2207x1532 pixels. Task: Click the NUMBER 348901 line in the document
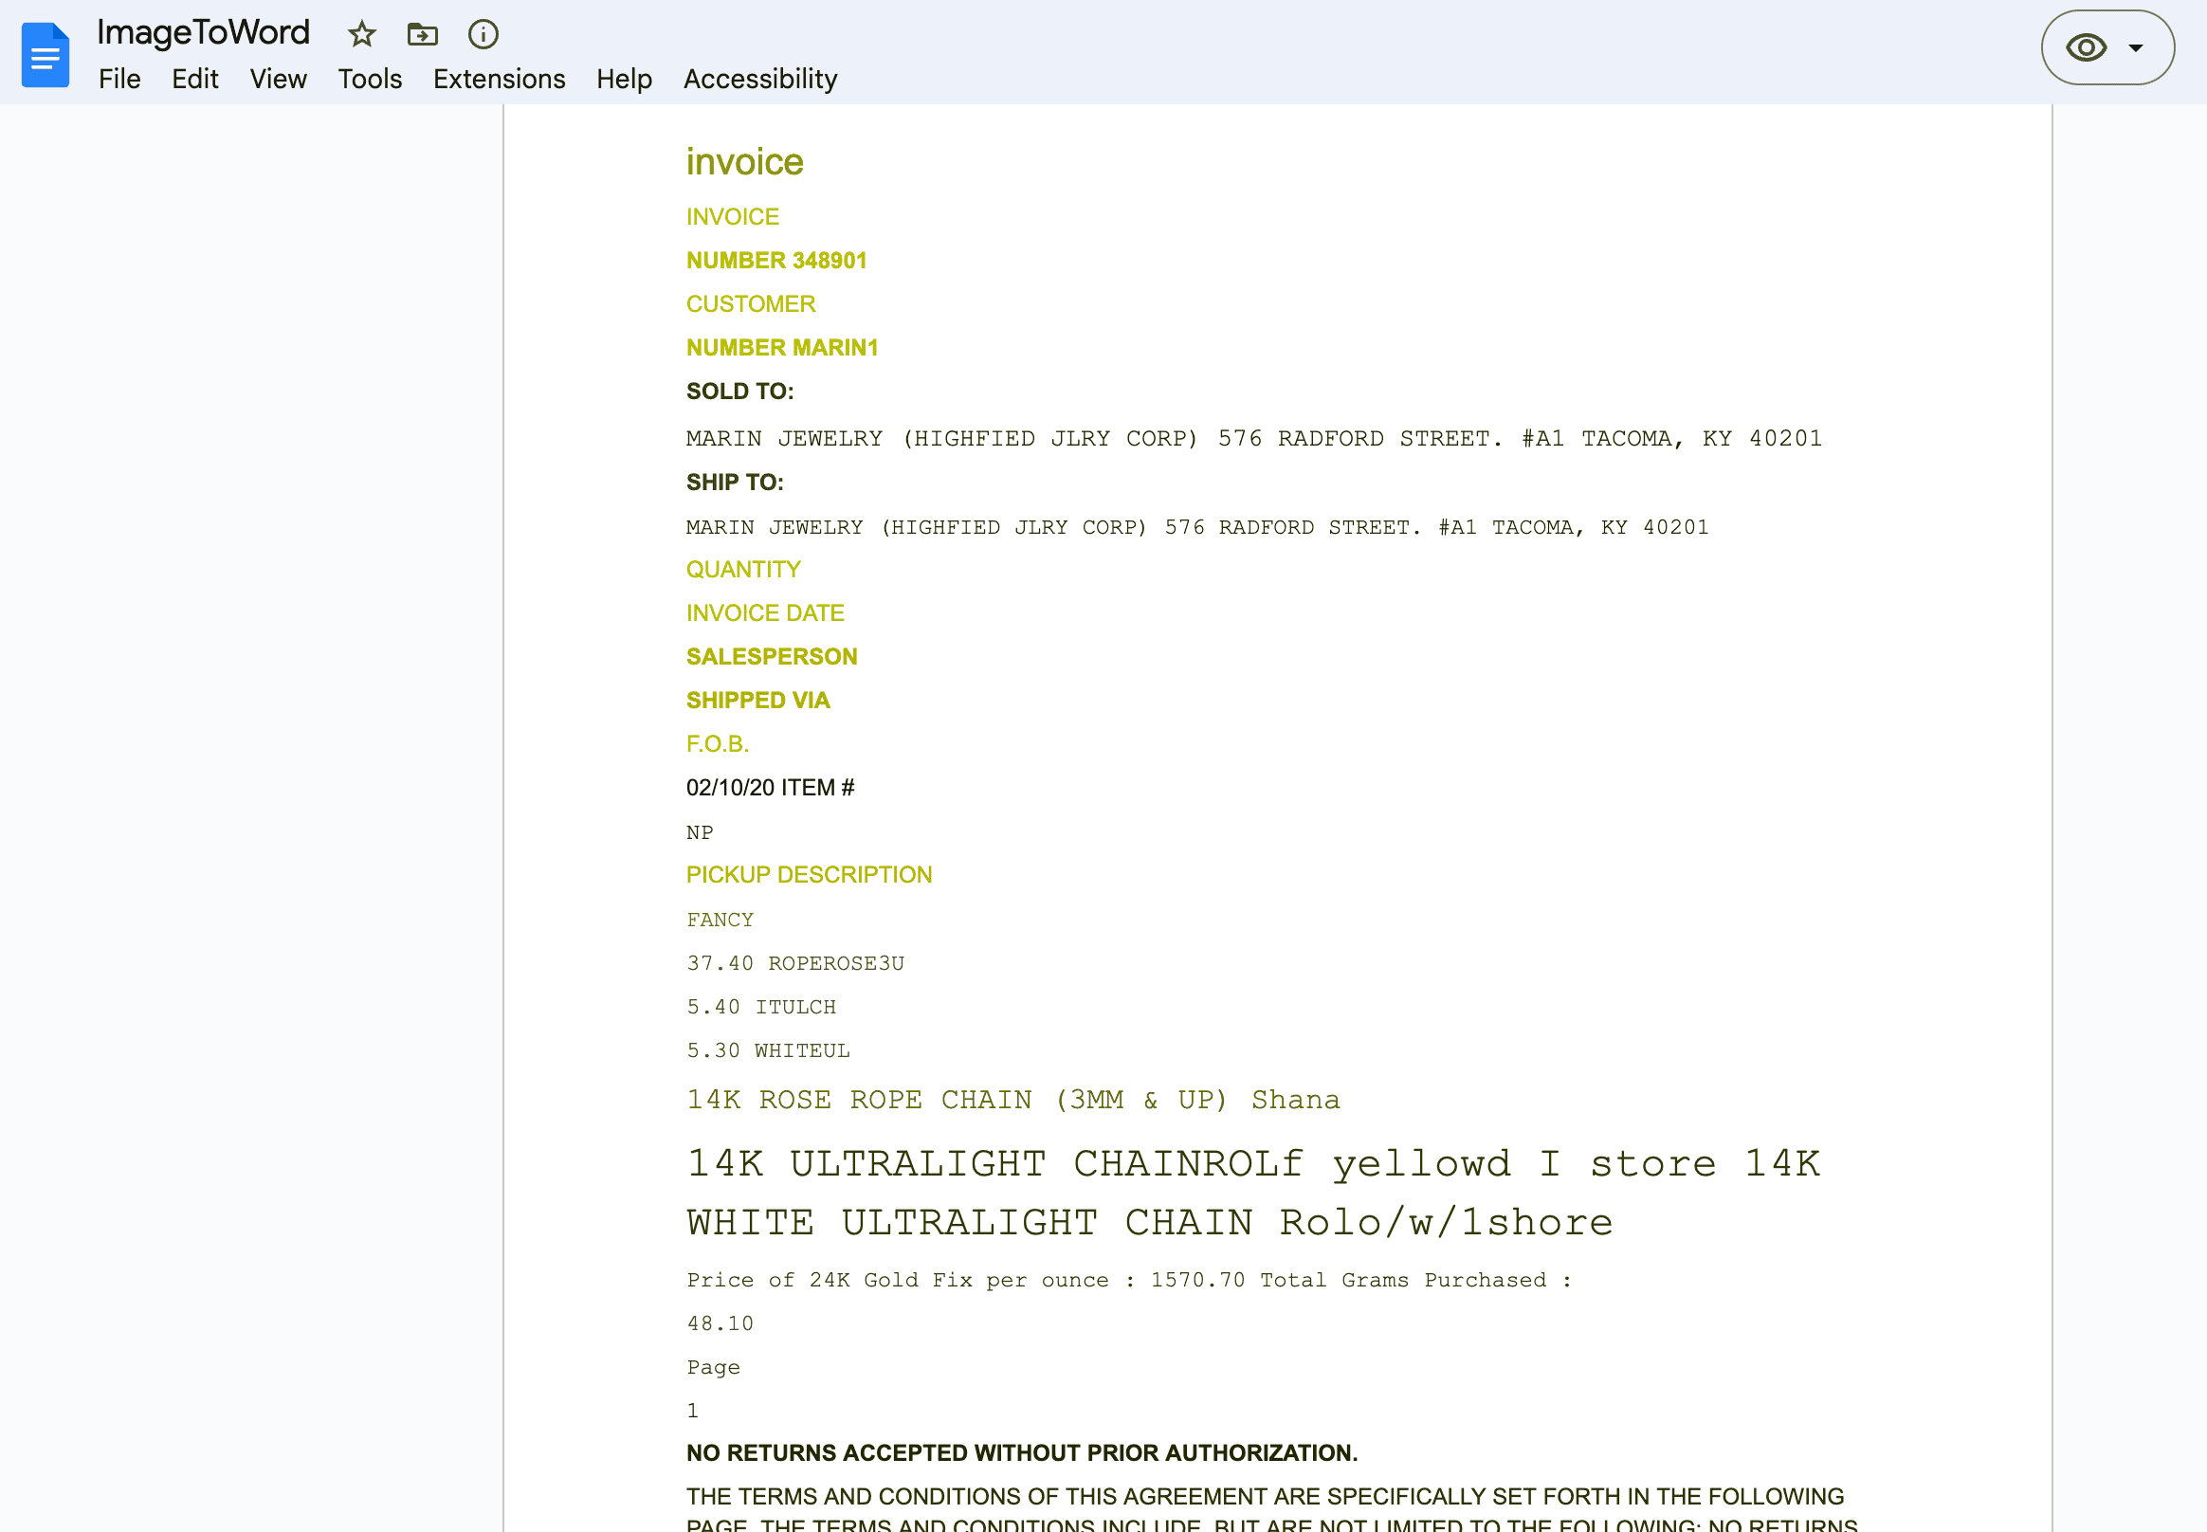click(x=775, y=260)
